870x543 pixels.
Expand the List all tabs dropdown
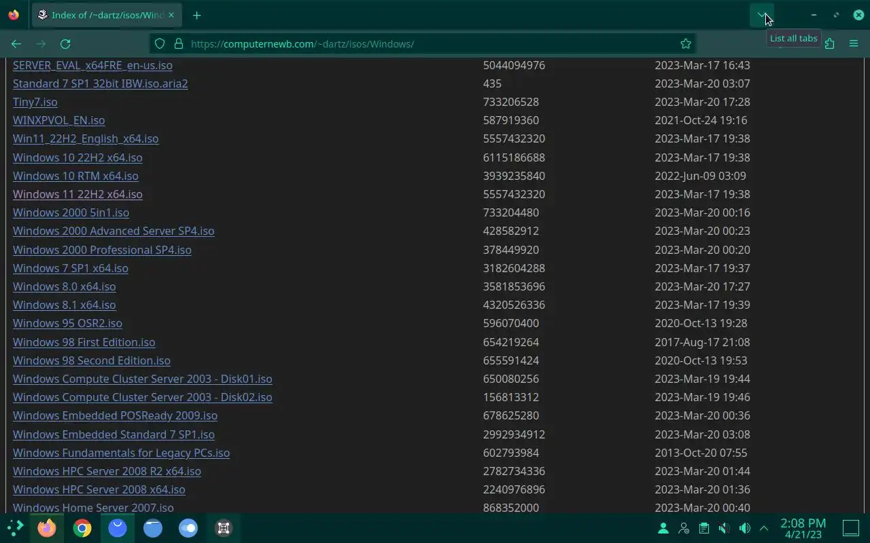(761, 15)
